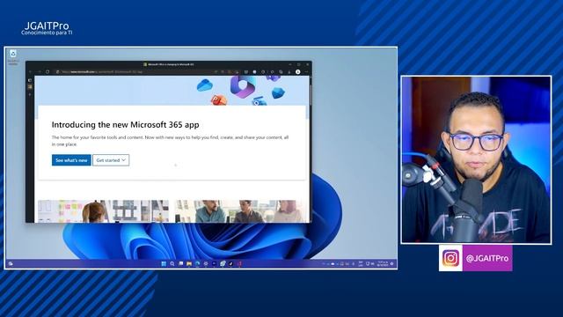Open the browser profile avatar icon
This screenshot has height=317, width=563.
[297, 72]
